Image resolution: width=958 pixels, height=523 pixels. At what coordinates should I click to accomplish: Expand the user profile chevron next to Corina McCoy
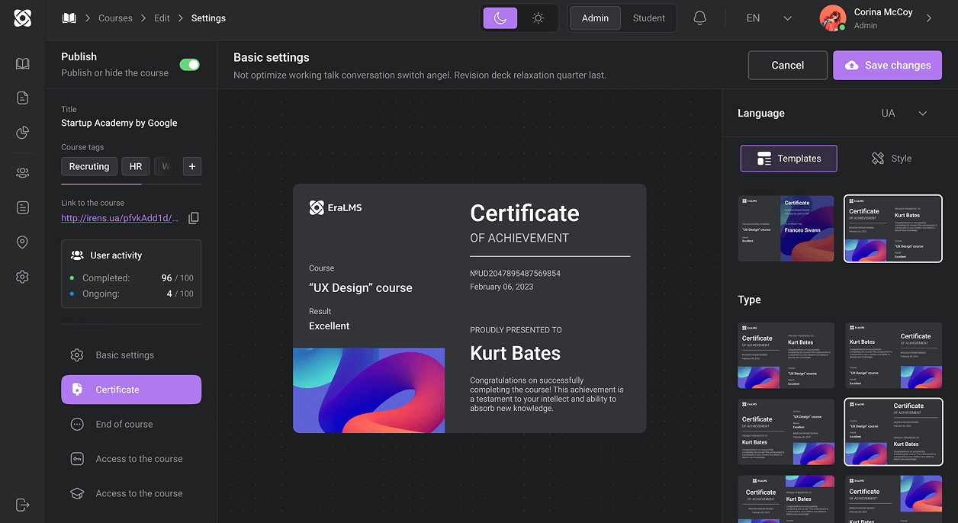[x=929, y=18]
